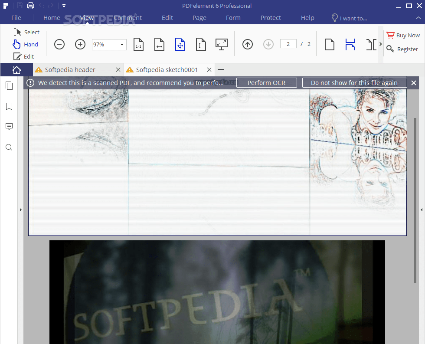Viewport: 425px width, 344px height.
Task: Close the Softpedia header tab
Action: click(118, 70)
